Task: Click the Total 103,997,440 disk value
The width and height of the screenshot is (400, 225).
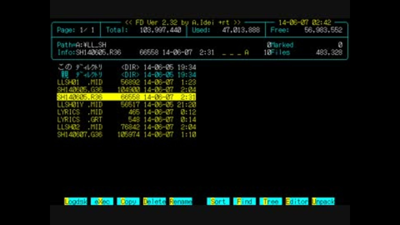Action: click(x=160, y=30)
